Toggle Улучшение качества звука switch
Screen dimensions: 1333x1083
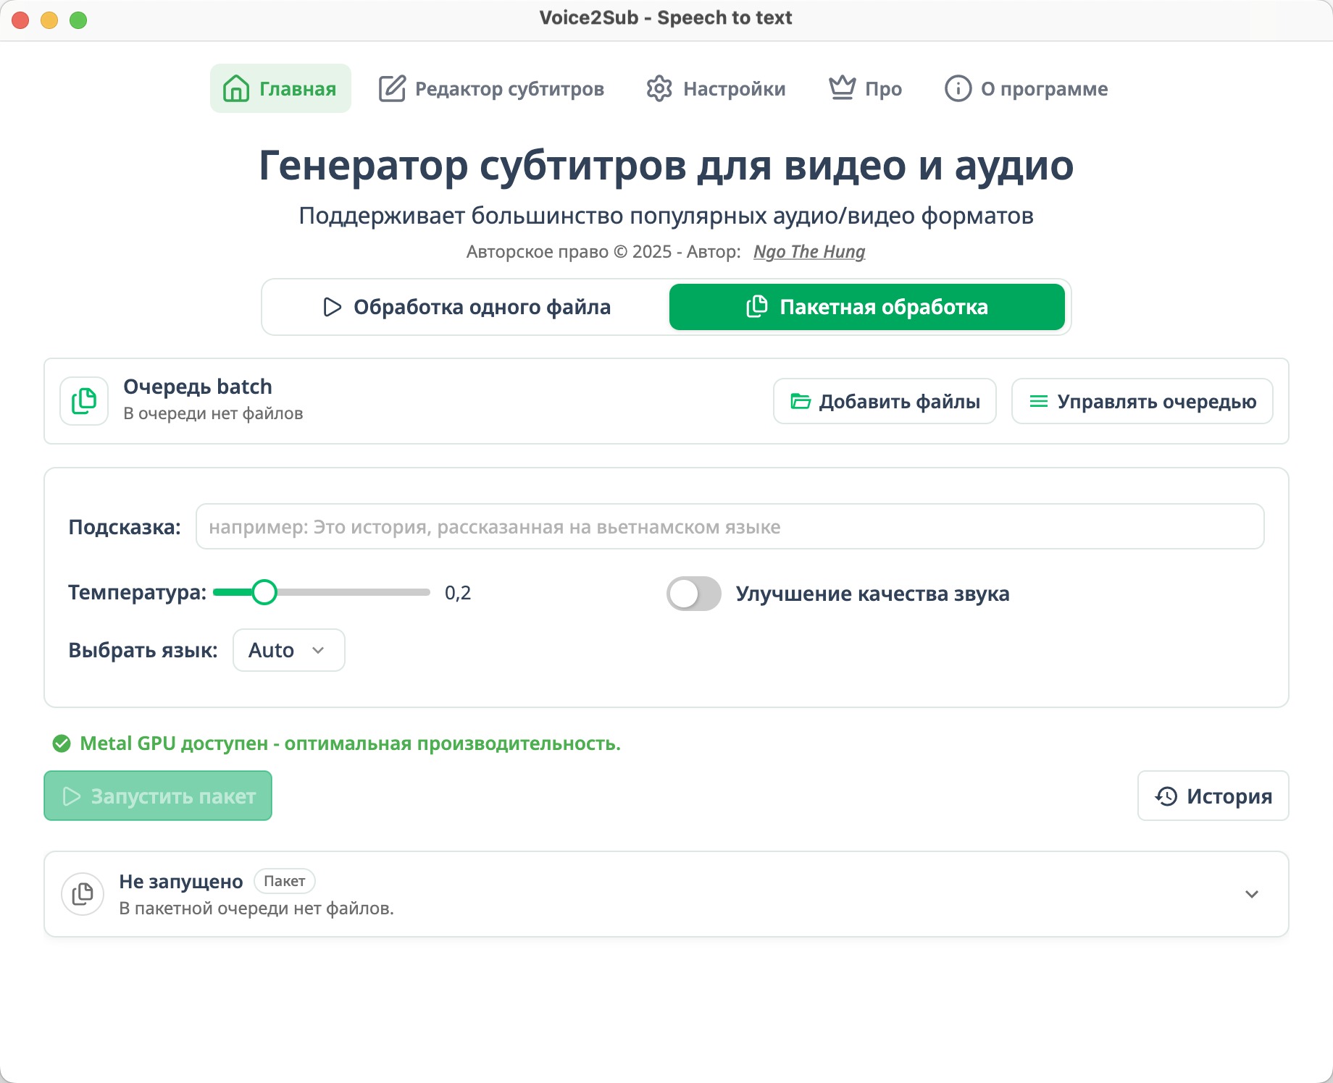pos(694,594)
